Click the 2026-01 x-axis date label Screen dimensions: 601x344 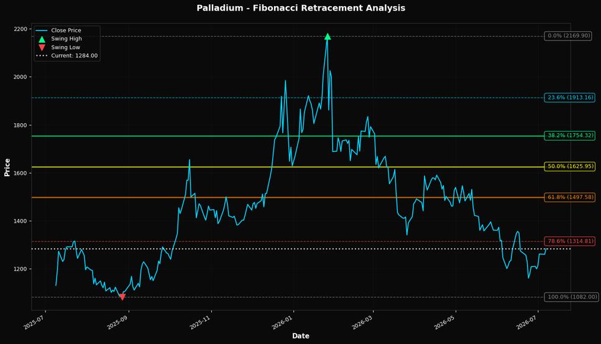283,322
